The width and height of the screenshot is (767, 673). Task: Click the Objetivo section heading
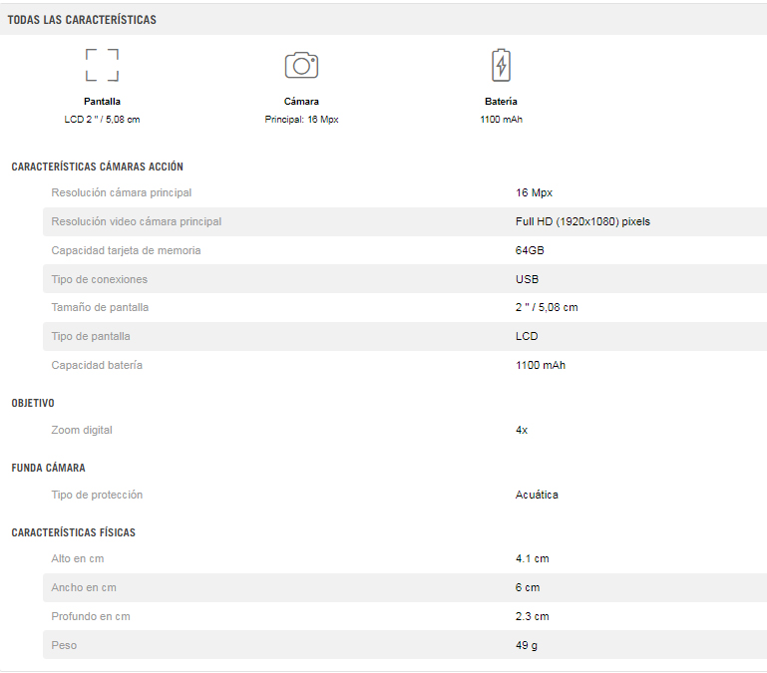tap(33, 403)
